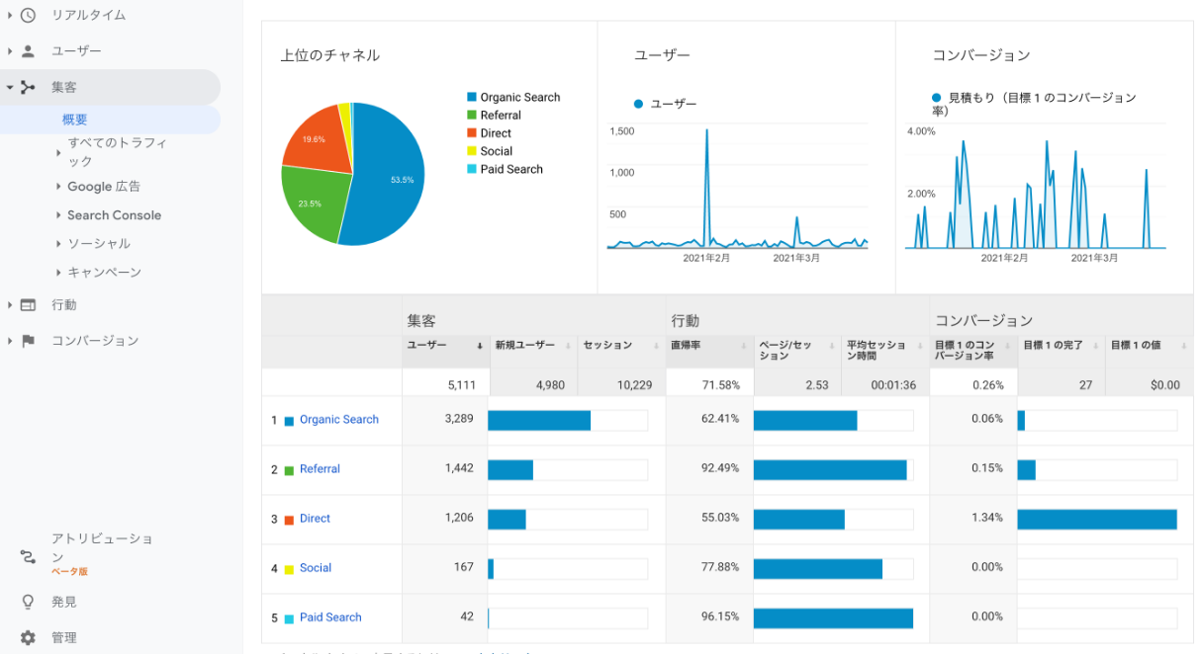Expand the Google 広告 submenu
The height and width of the screenshot is (654, 1203).
[103, 186]
